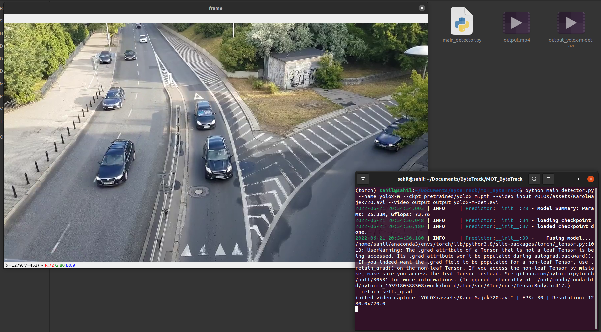Select the output.mp4 file name label
This screenshot has width=601, height=332.
516,40
